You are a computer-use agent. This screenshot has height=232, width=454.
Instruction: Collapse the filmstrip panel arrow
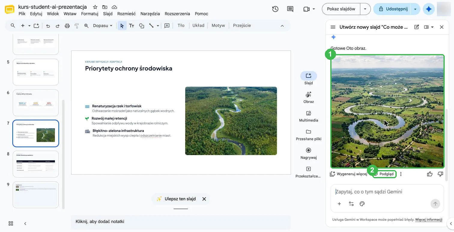(25, 223)
